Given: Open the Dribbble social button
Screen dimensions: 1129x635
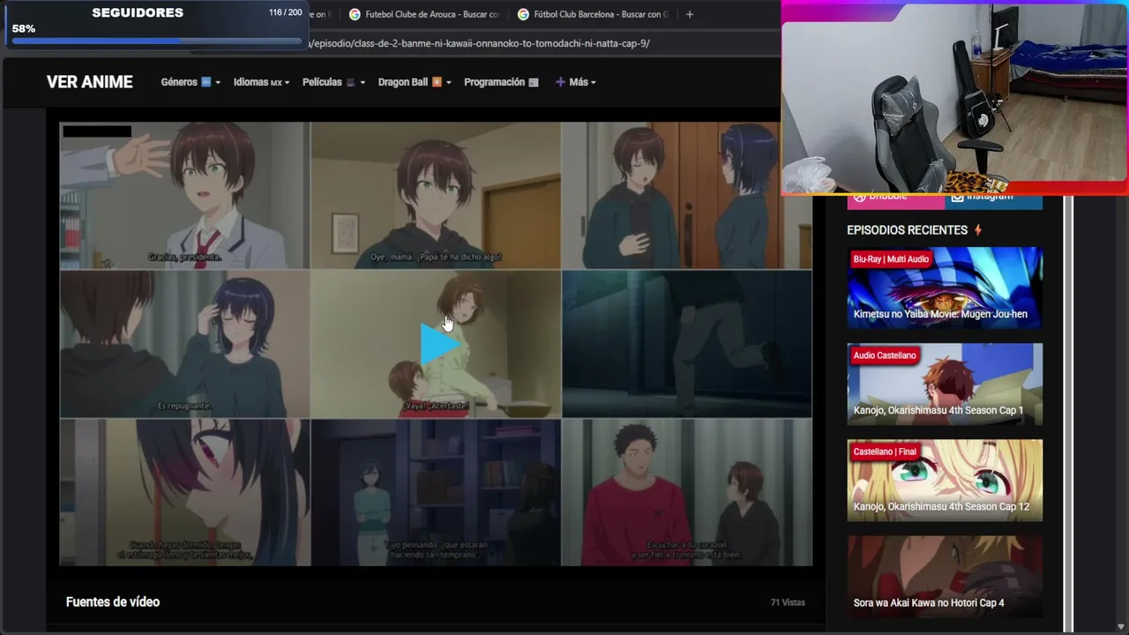Looking at the screenshot, I should [x=896, y=200].
